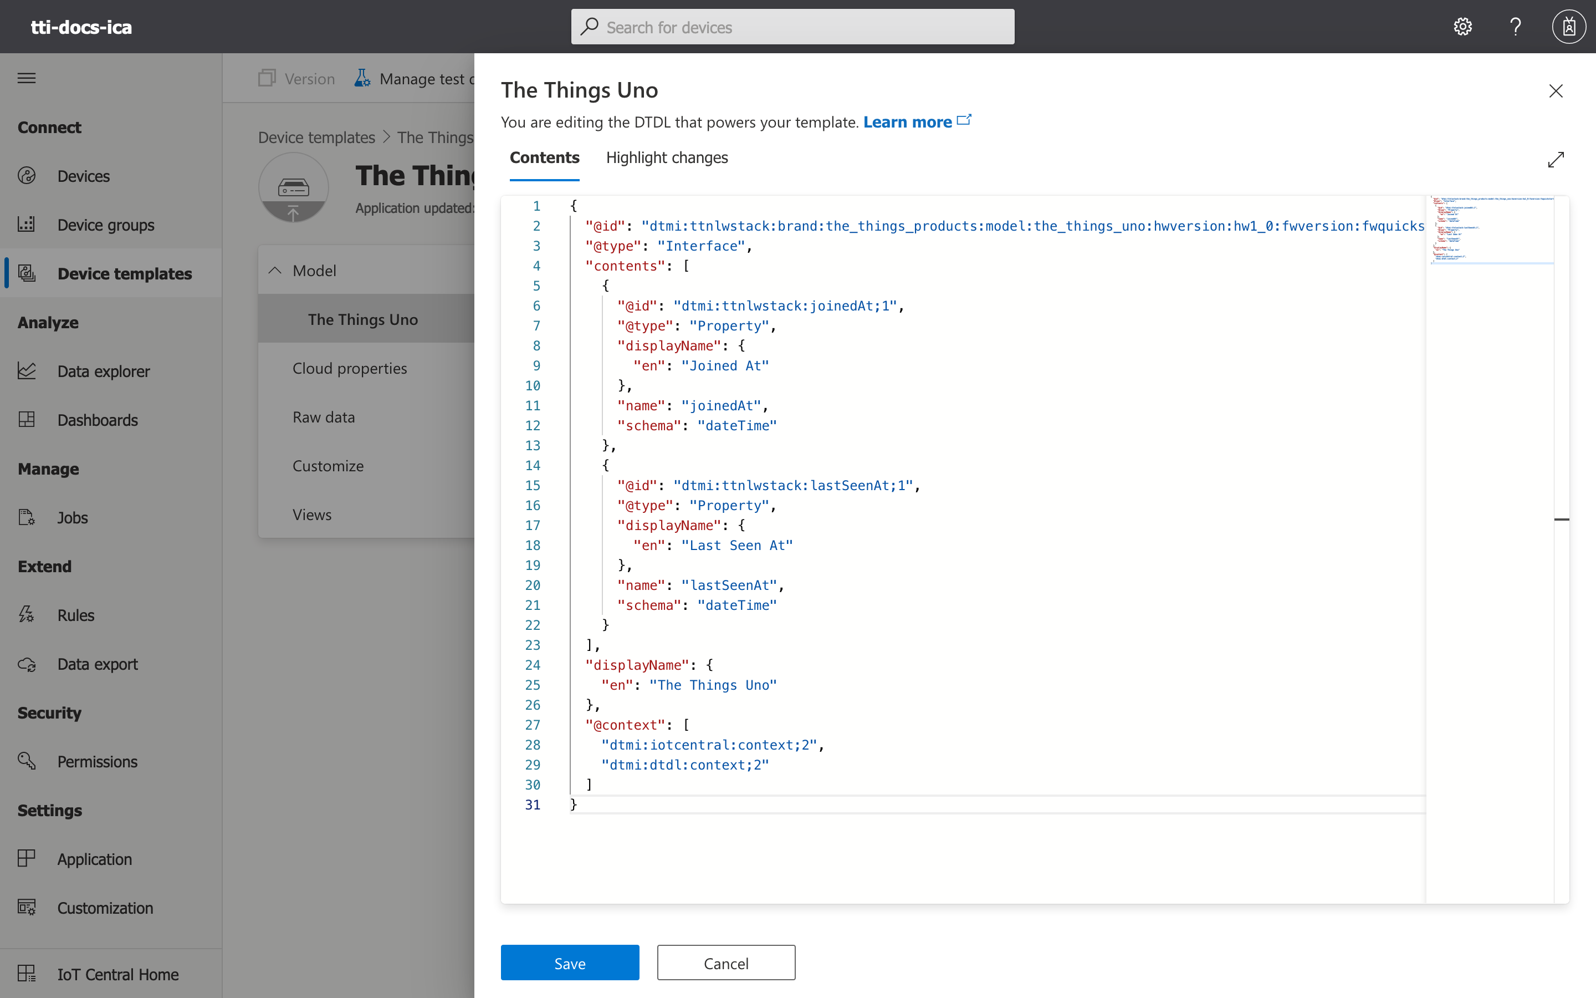
Task: Select the Contents tab
Action: tap(544, 158)
